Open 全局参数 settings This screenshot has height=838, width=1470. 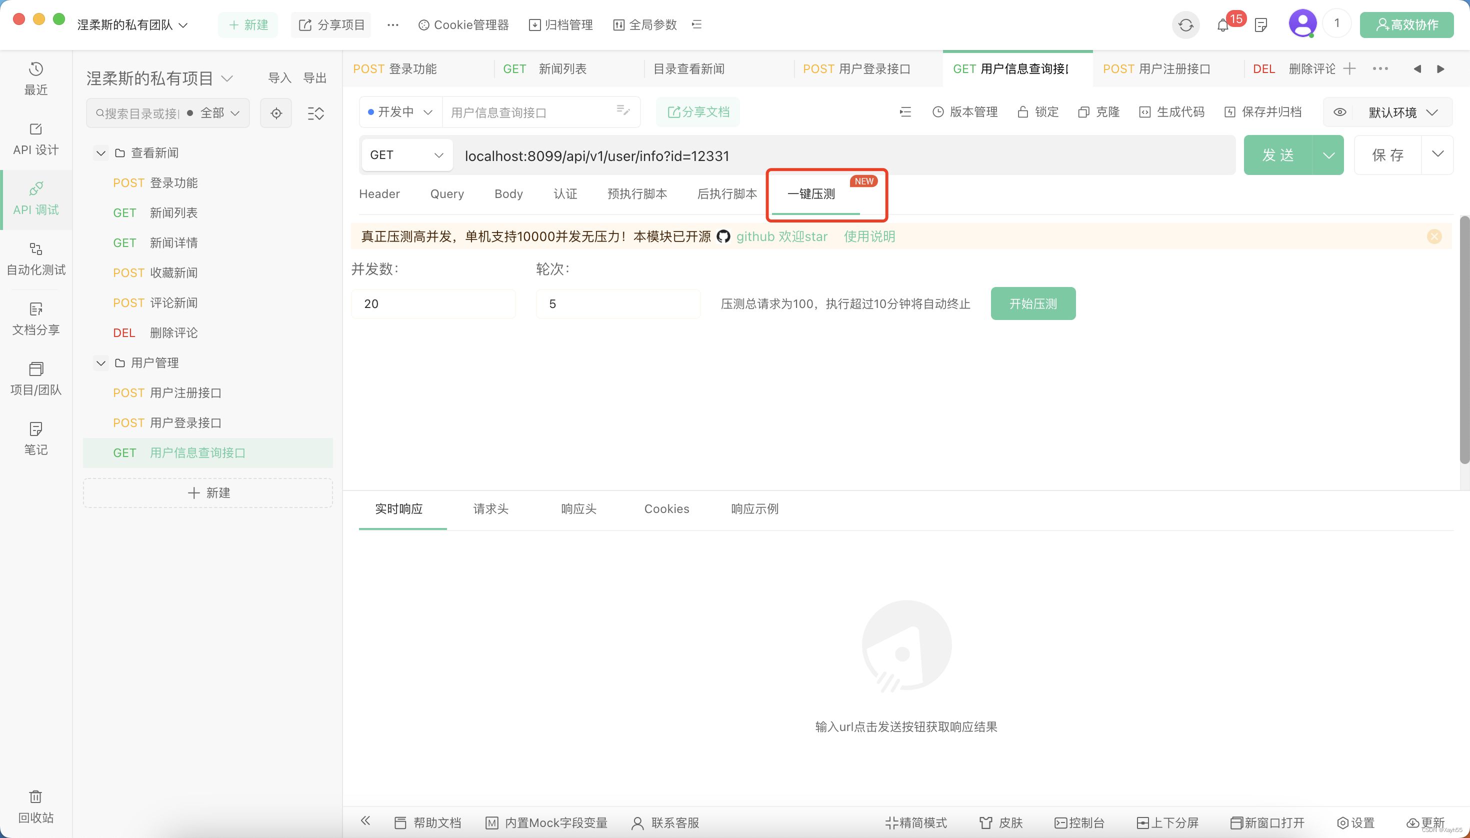pyautogui.click(x=643, y=24)
